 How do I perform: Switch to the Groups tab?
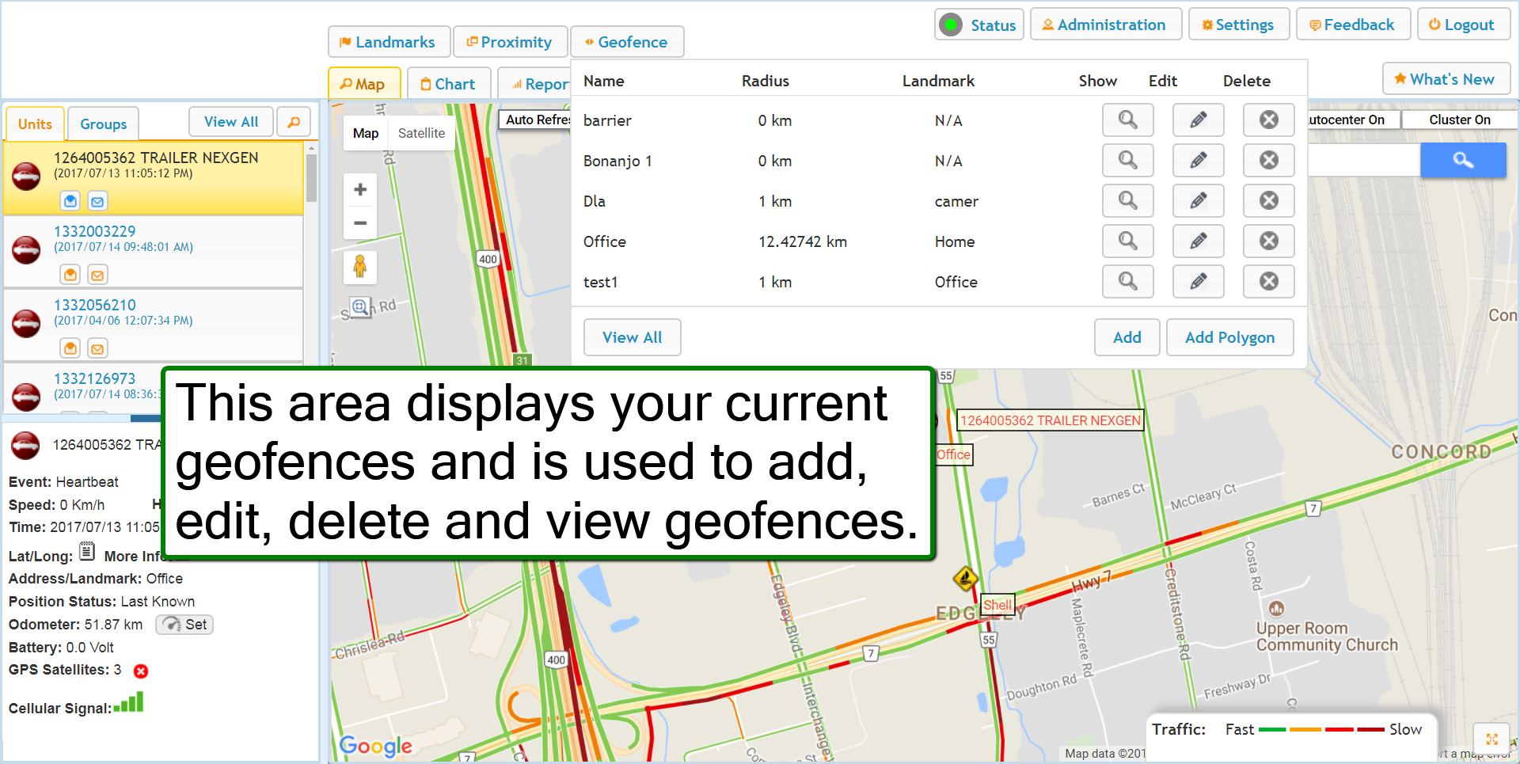[x=103, y=124]
